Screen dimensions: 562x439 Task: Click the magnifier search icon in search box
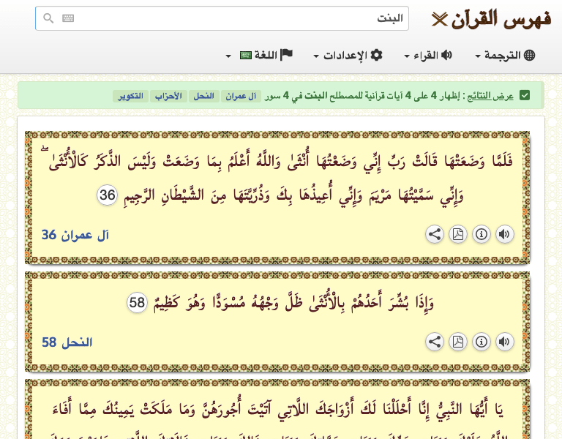click(x=48, y=18)
